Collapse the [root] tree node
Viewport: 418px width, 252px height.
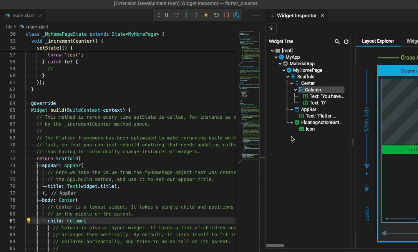coord(272,50)
